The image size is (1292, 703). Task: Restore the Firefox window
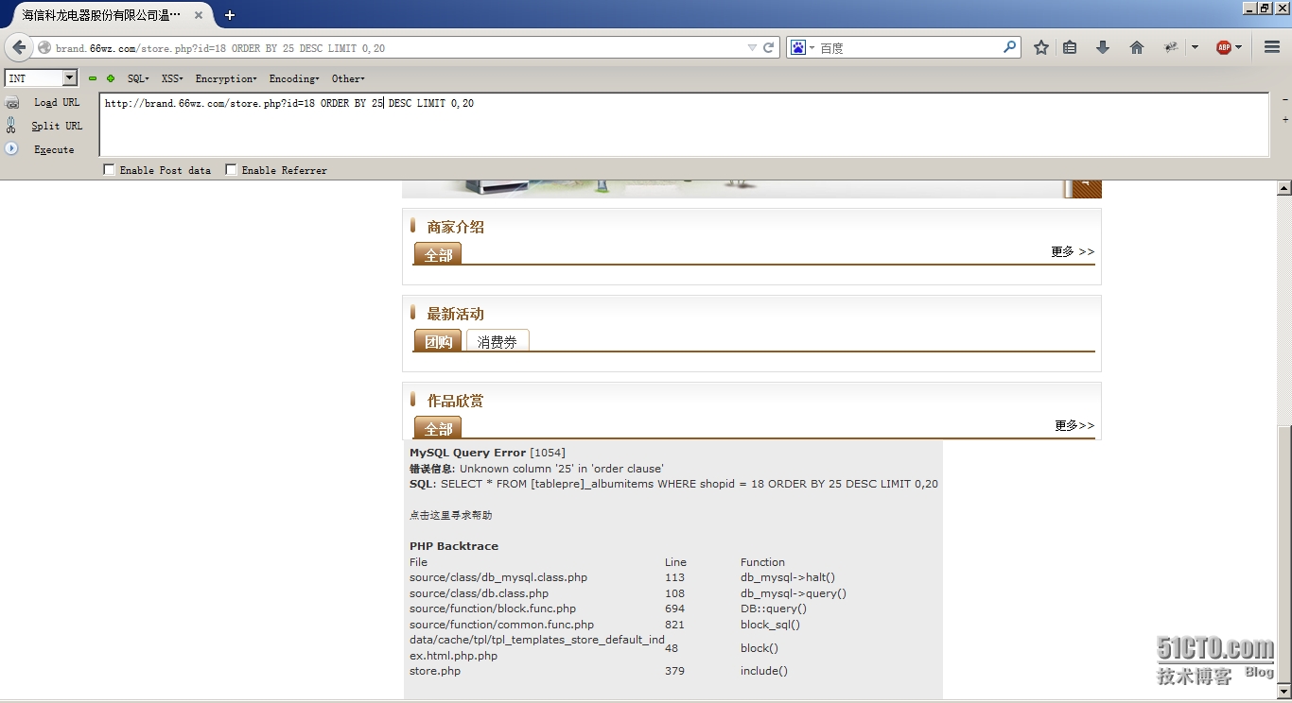[1266, 8]
